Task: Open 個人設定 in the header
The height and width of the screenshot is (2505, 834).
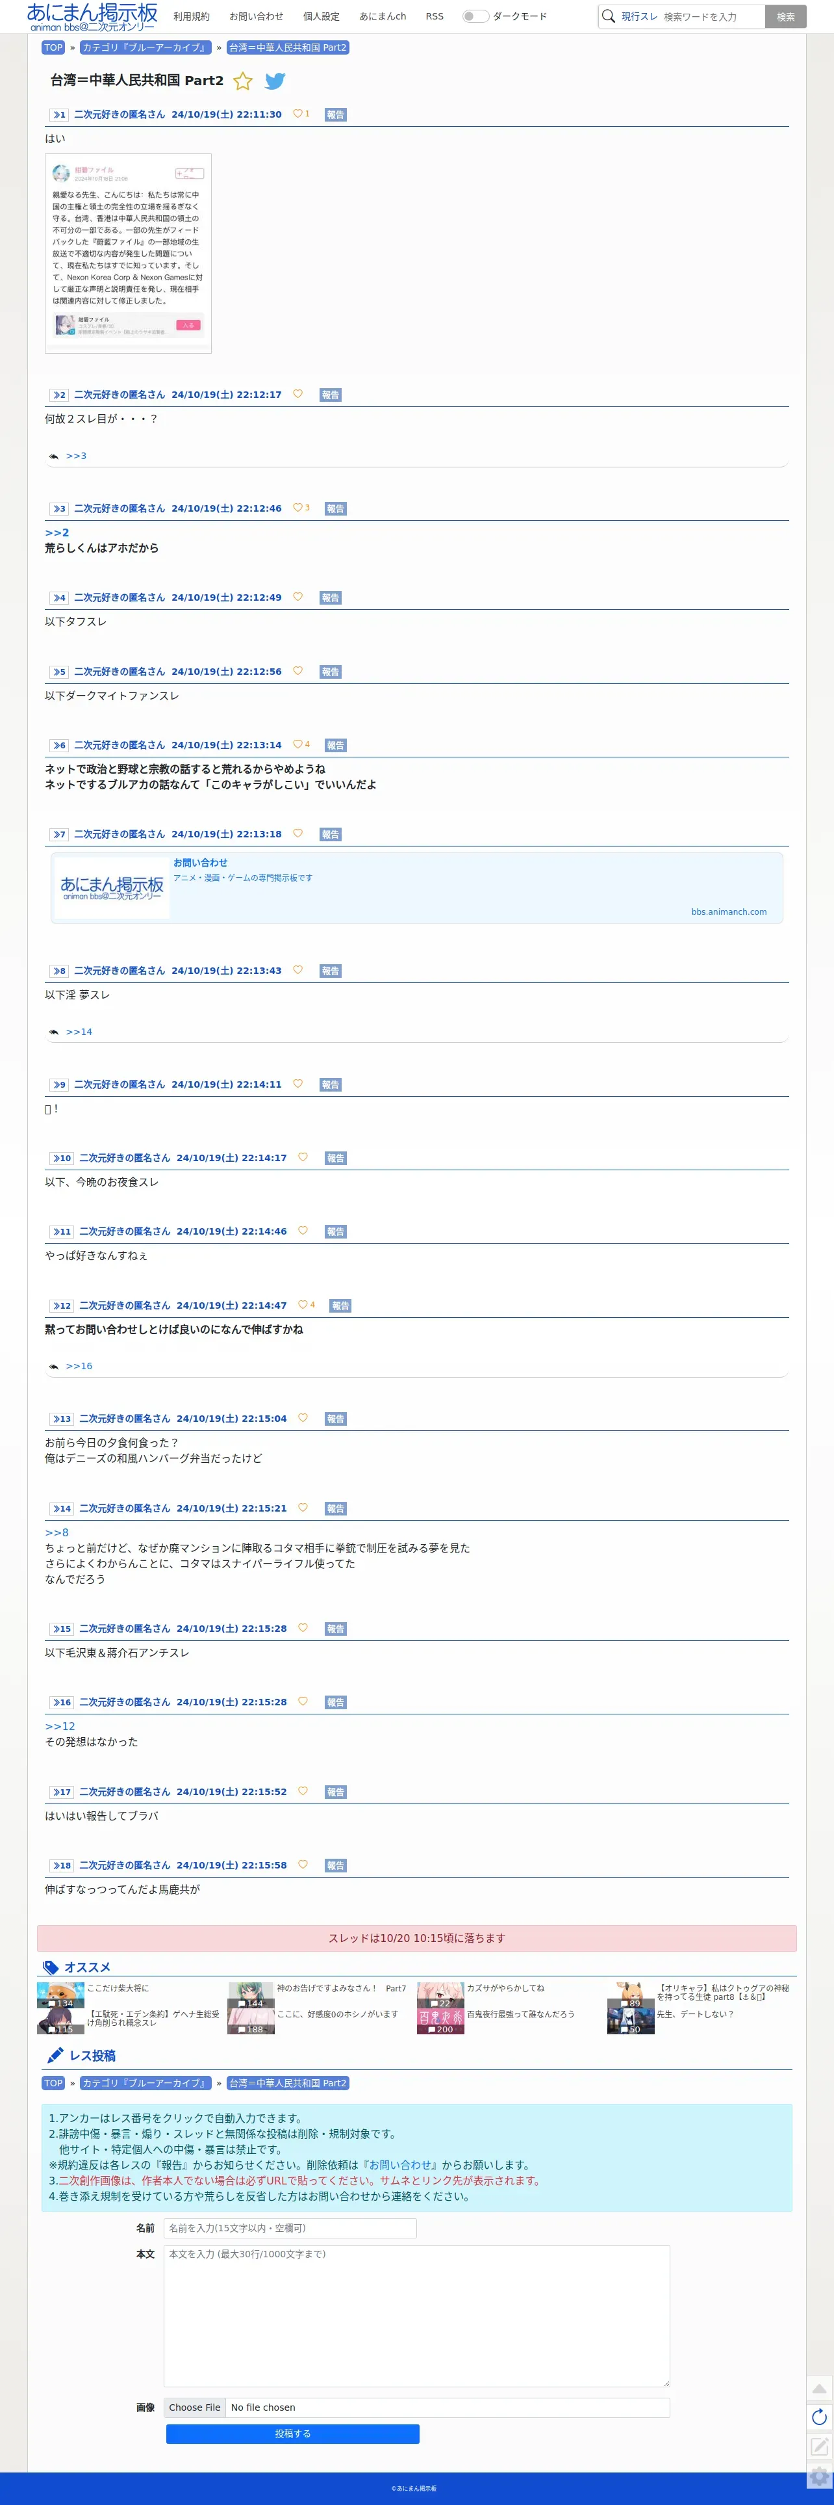Action: [321, 16]
